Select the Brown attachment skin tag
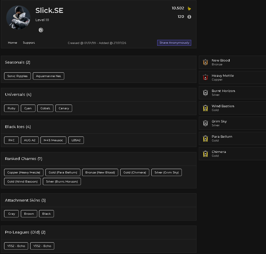 (x=29, y=214)
